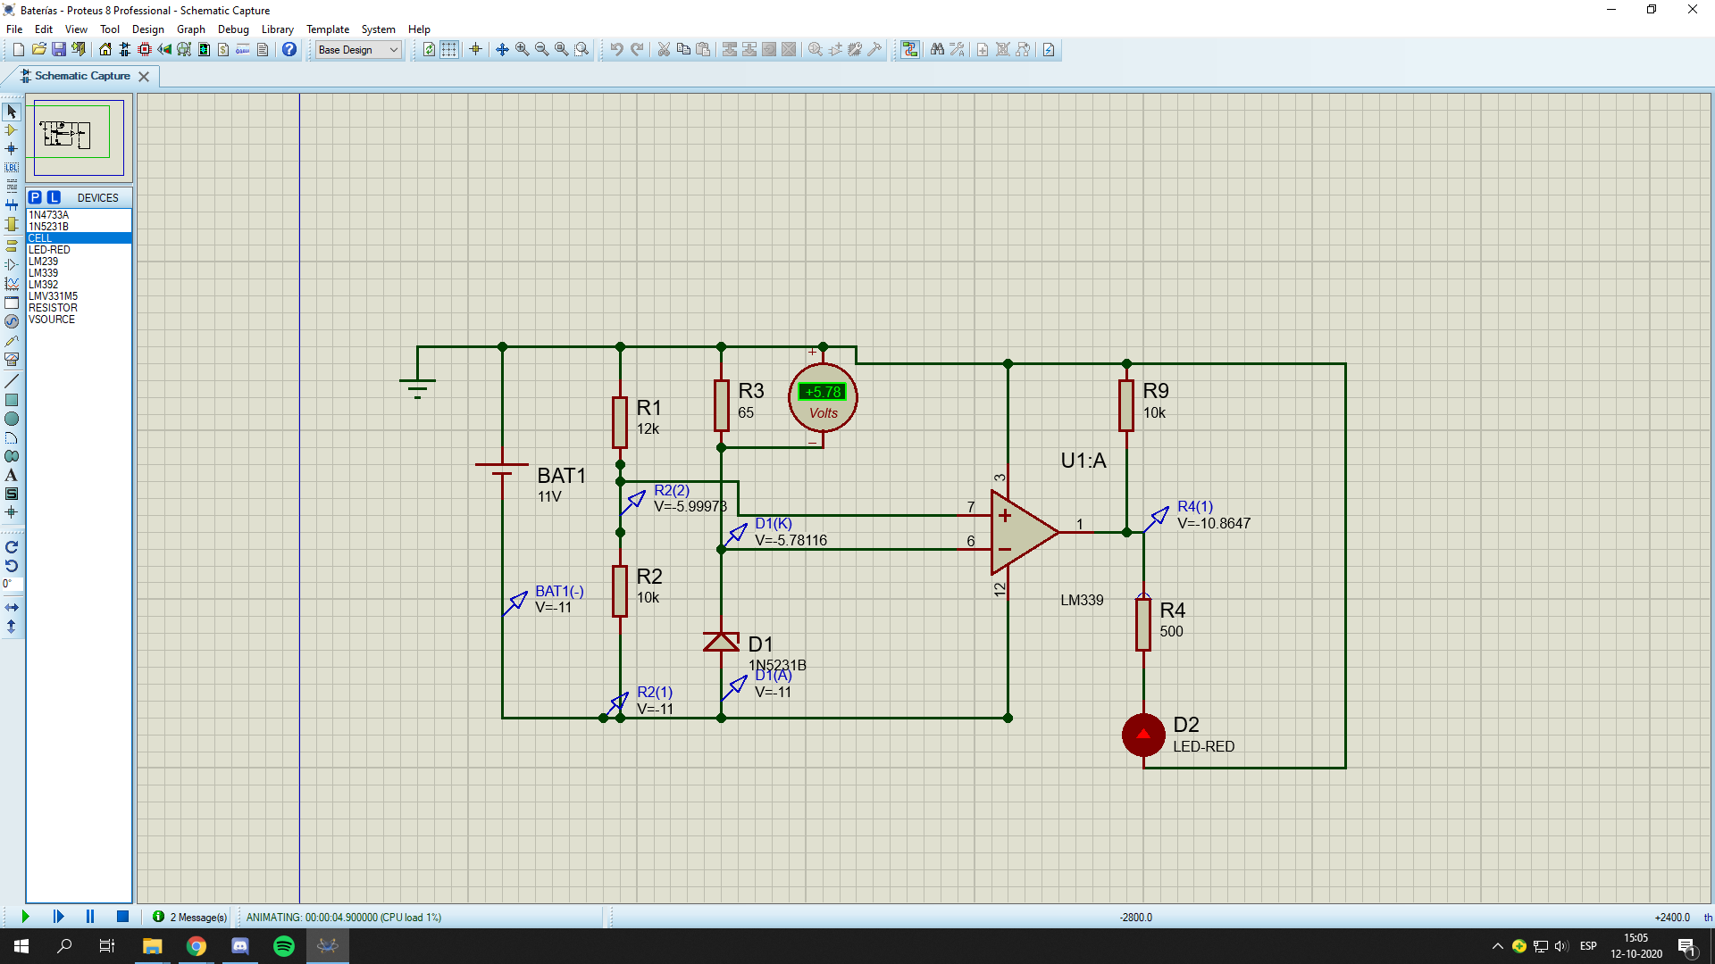This screenshot has width=1715, height=964.
Task: Click the fit-to-screen zoom icon
Action: coord(561,49)
